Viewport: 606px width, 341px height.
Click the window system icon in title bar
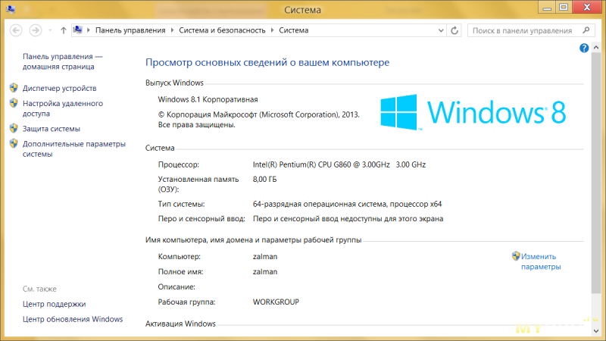click(11, 9)
